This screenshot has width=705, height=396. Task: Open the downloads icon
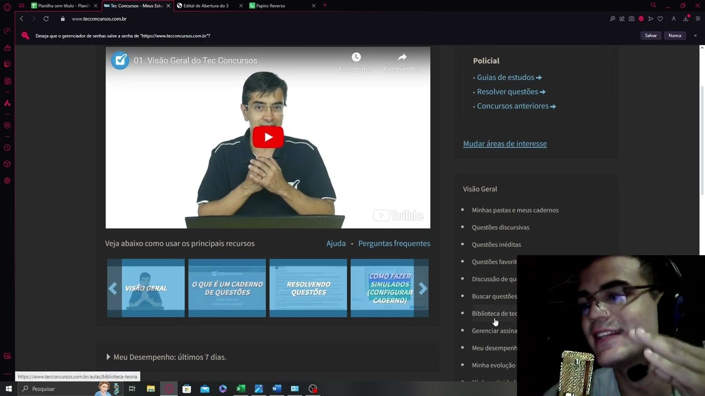tap(686, 19)
